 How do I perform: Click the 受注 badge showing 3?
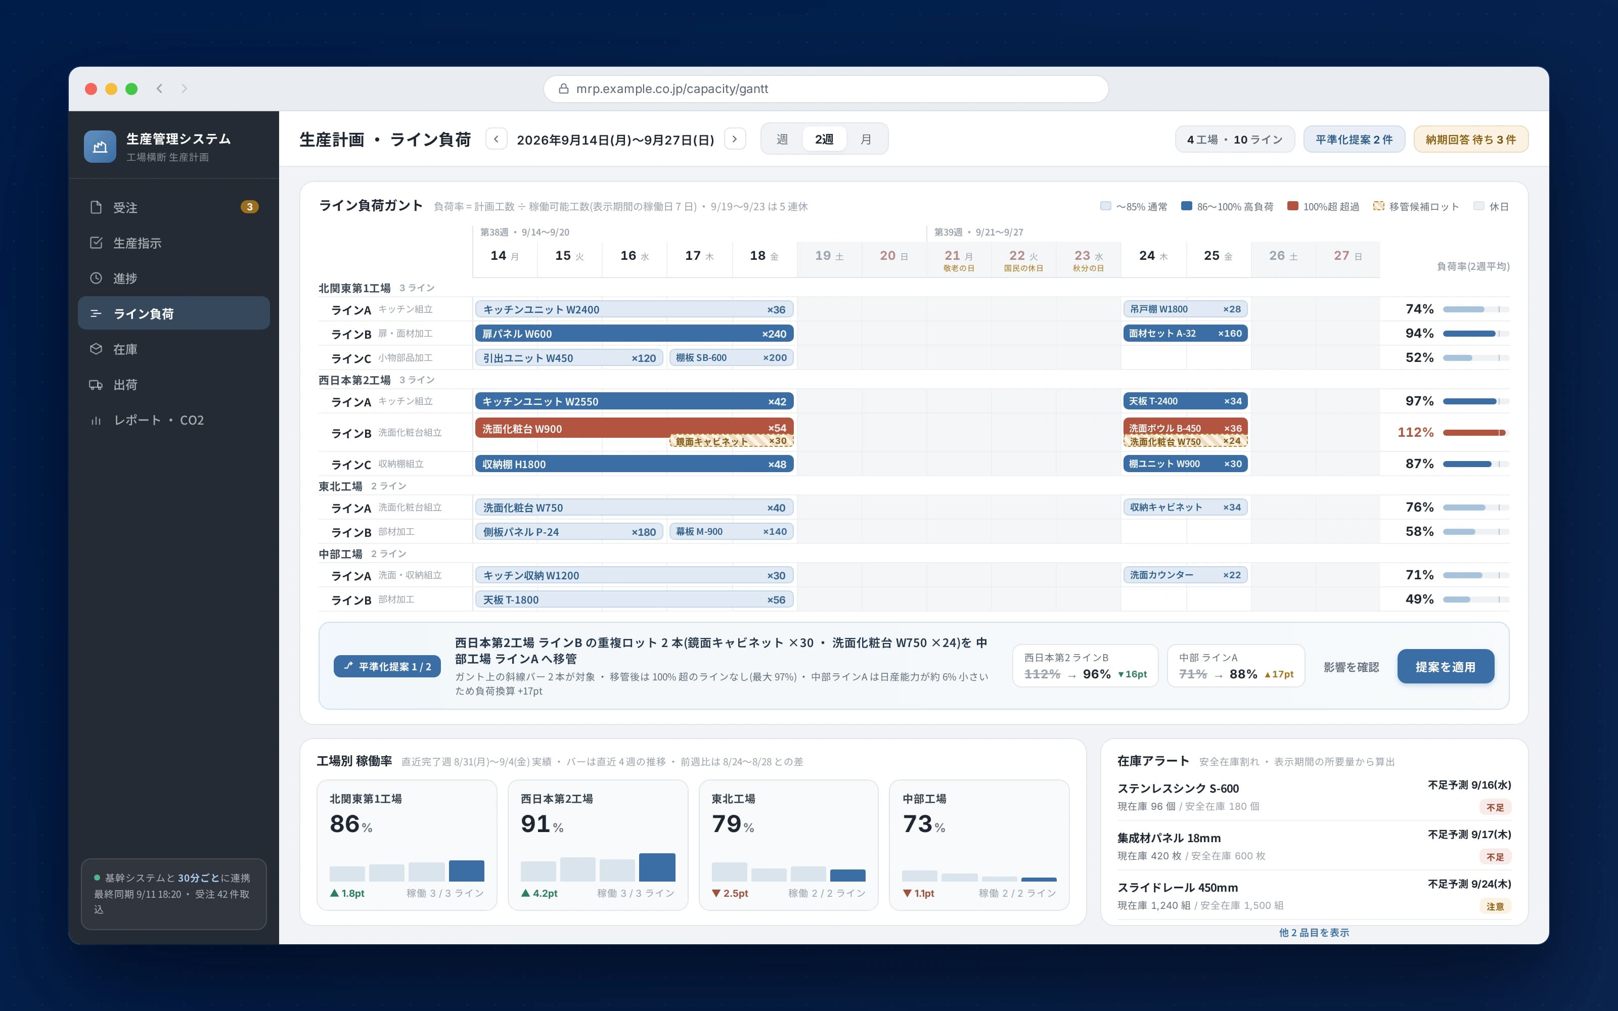coord(249,207)
